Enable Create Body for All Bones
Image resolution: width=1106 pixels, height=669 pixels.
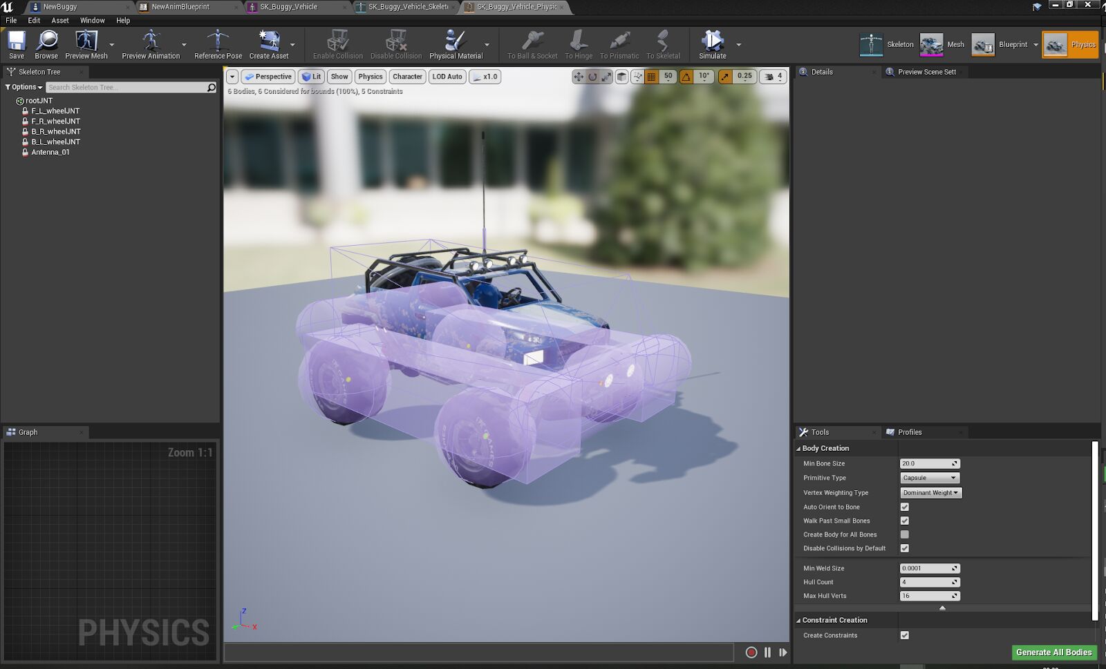pyautogui.click(x=904, y=534)
